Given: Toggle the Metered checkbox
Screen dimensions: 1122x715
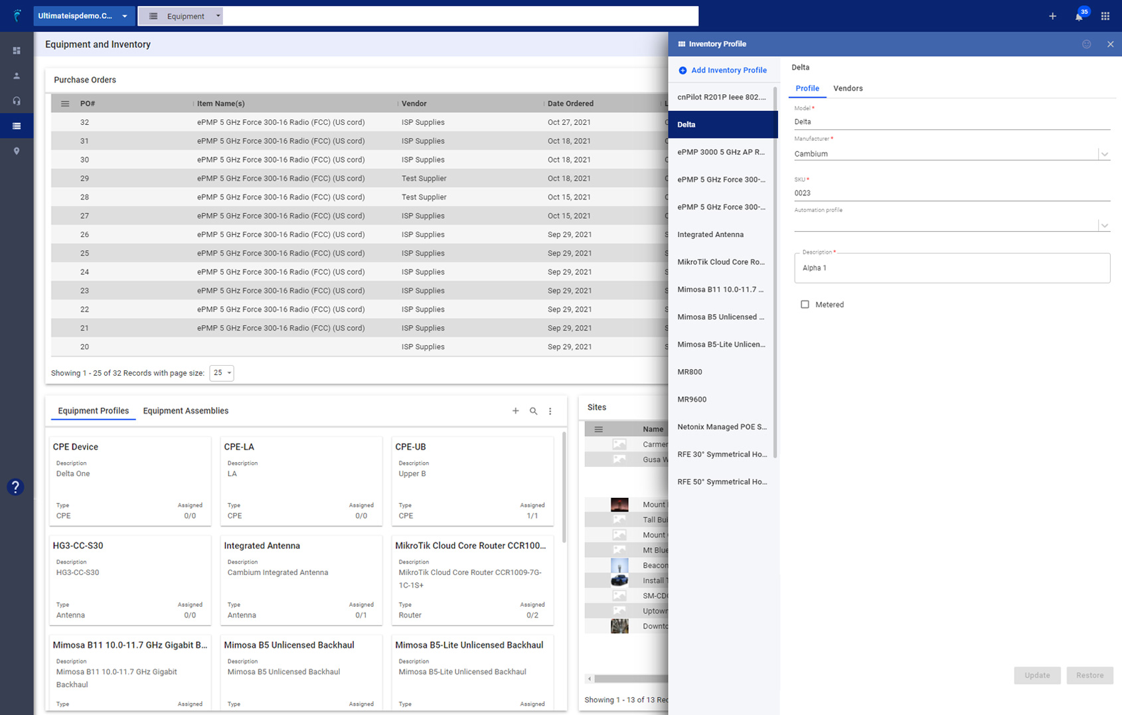Looking at the screenshot, I should (805, 304).
